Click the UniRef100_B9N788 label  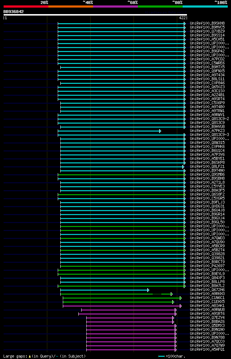pyautogui.click(x=207, y=337)
